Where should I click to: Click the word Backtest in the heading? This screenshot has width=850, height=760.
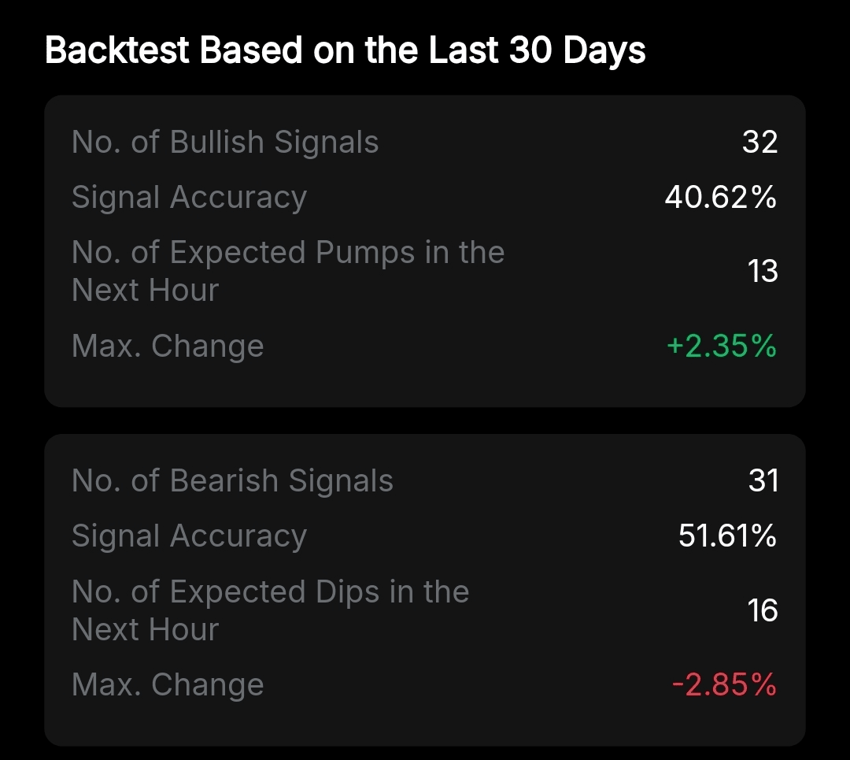[x=118, y=50]
